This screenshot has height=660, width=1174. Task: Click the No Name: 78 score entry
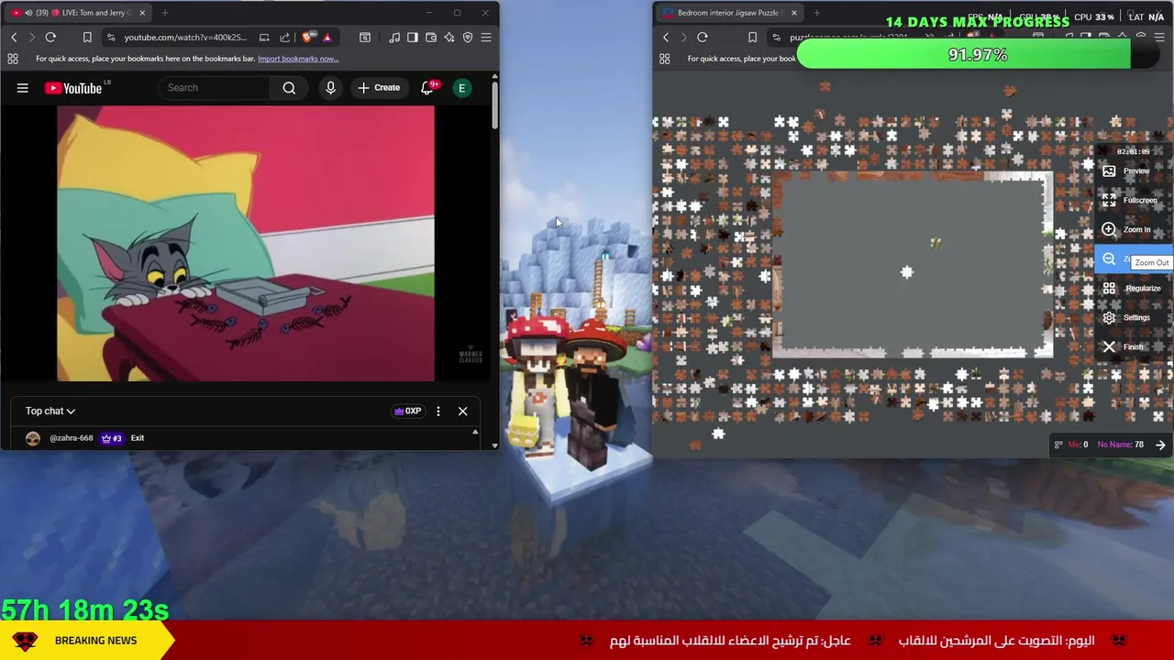click(1120, 445)
